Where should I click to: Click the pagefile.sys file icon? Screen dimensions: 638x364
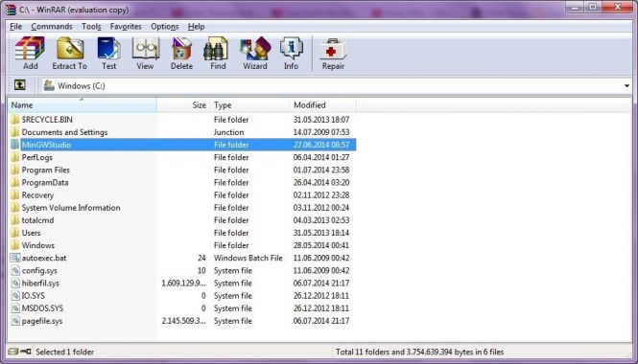click(15, 321)
